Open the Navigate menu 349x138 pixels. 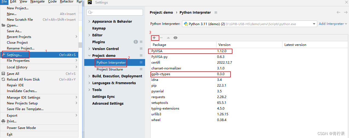pos(38,1)
